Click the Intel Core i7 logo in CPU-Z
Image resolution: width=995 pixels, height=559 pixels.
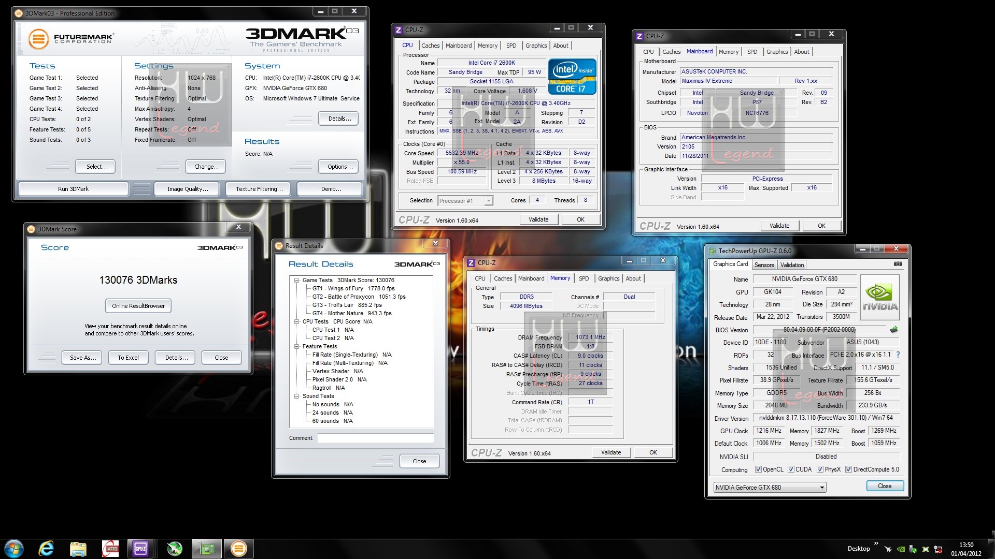pyautogui.click(x=573, y=77)
